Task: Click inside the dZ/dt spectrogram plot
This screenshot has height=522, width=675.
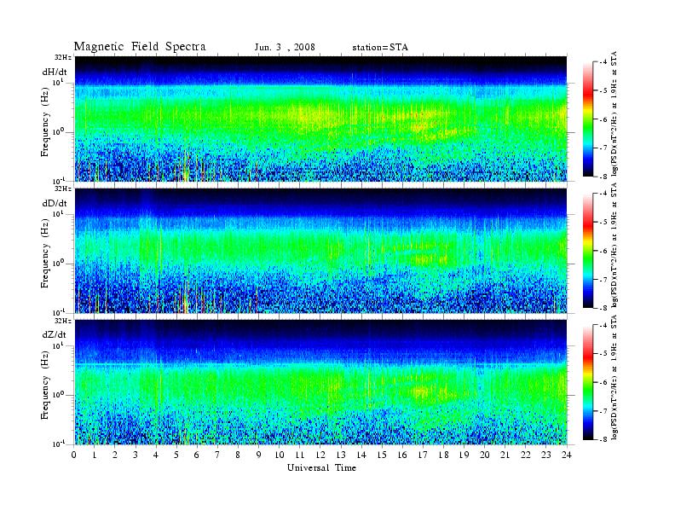Action: coord(320,382)
